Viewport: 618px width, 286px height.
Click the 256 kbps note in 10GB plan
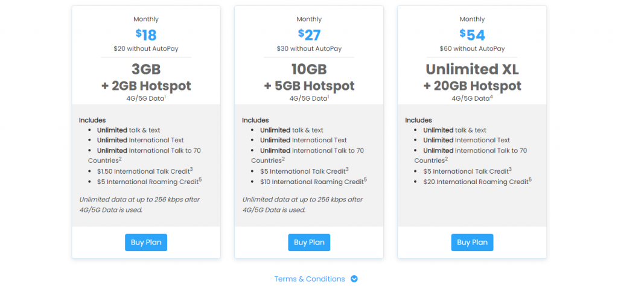303,205
